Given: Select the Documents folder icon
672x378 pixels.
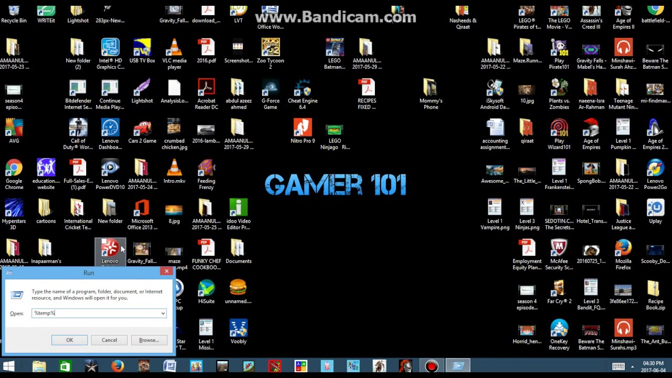Looking at the screenshot, I should coord(238,252).
